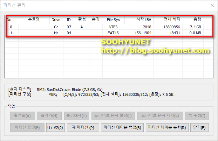Click the 볼륨명 column header
The height and width of the screenshot is (141, 218).
click(x=34, y=20)
